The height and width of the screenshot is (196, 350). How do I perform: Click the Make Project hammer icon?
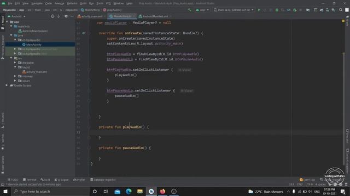click(190, 10)
